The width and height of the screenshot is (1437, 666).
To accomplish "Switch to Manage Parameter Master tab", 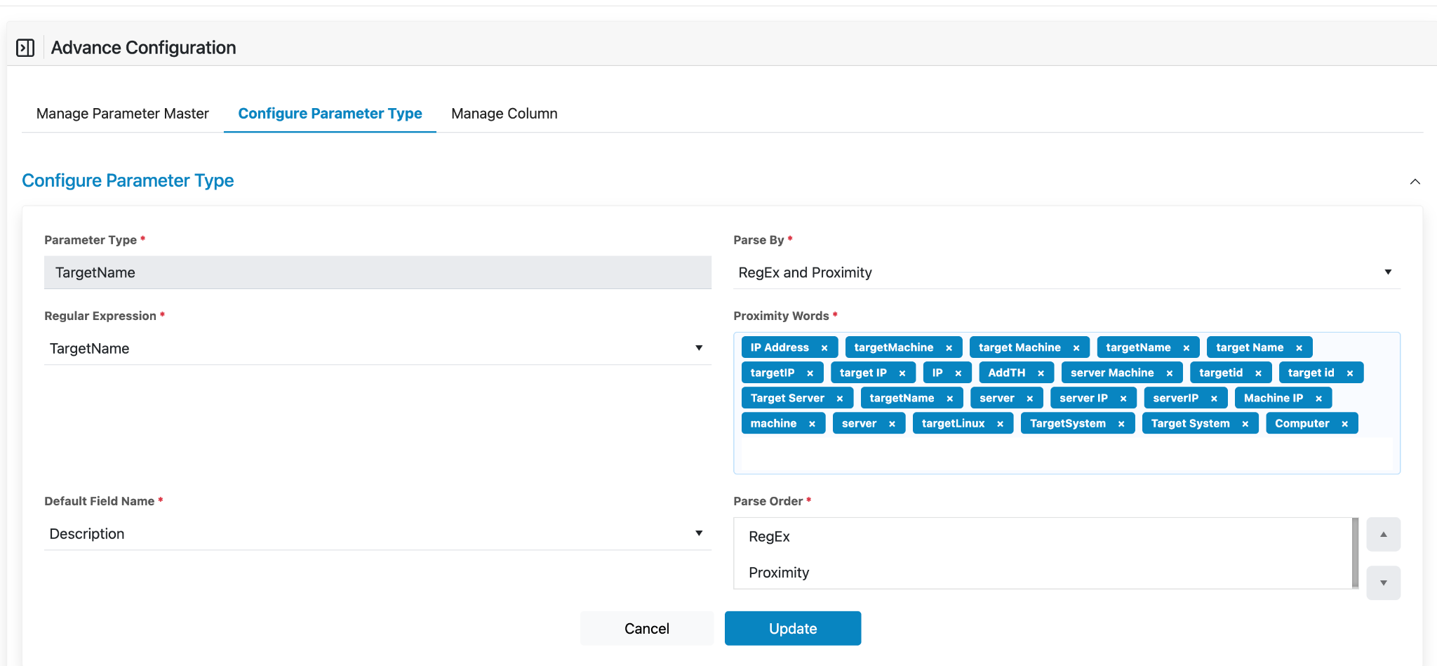I will pyautogui.click(x=123, y=114).
